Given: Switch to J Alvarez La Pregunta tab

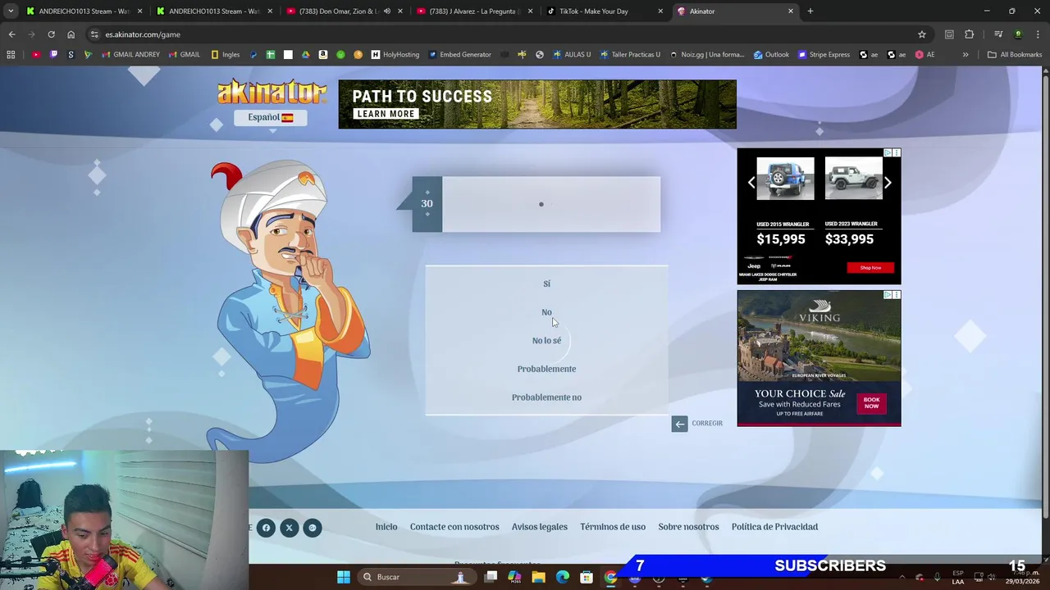Looking at the screenshot, I should (474, 11).
